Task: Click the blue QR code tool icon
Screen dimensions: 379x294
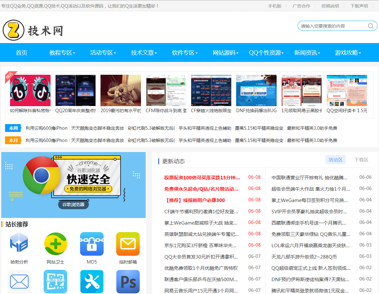Action: click(55, 282)
